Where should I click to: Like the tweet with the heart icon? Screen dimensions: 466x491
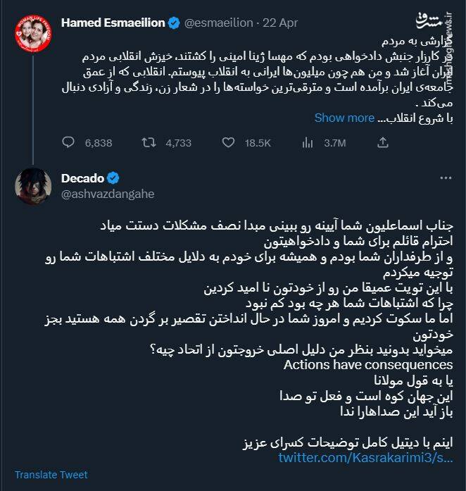click(227, 143)
